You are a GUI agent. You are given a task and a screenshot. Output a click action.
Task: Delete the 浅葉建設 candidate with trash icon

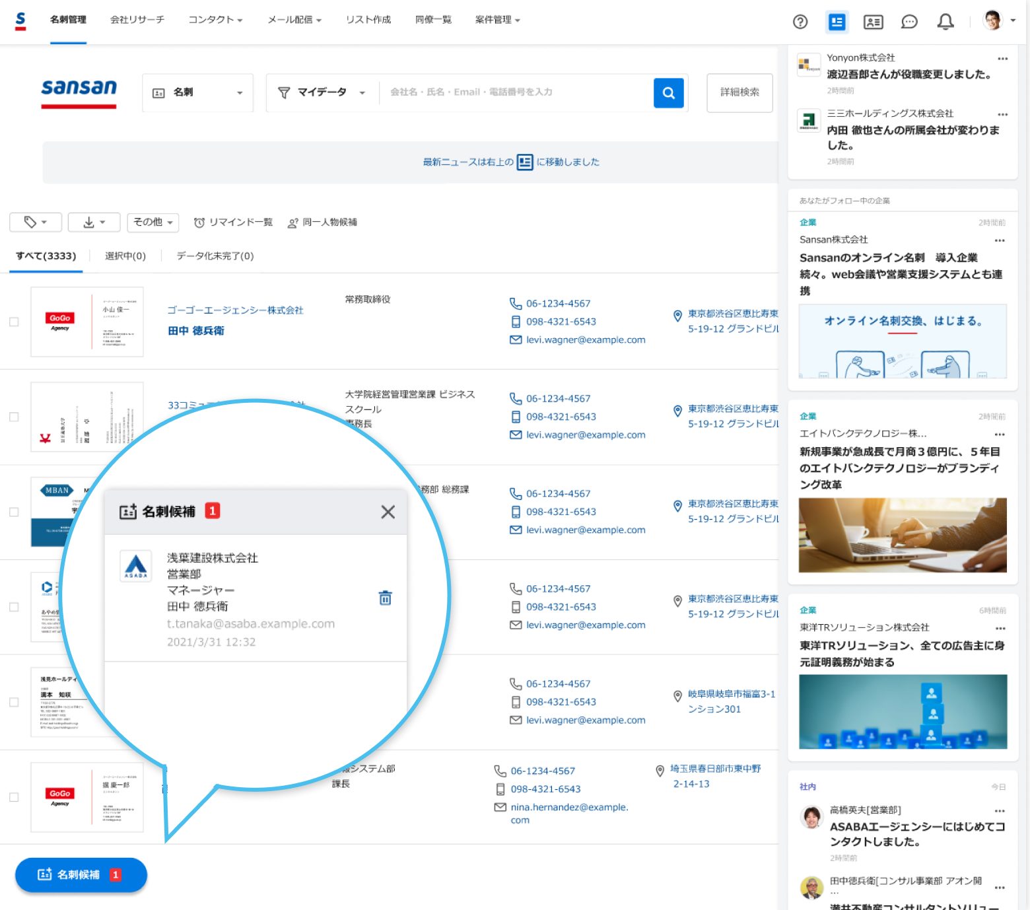pos(386,598)
